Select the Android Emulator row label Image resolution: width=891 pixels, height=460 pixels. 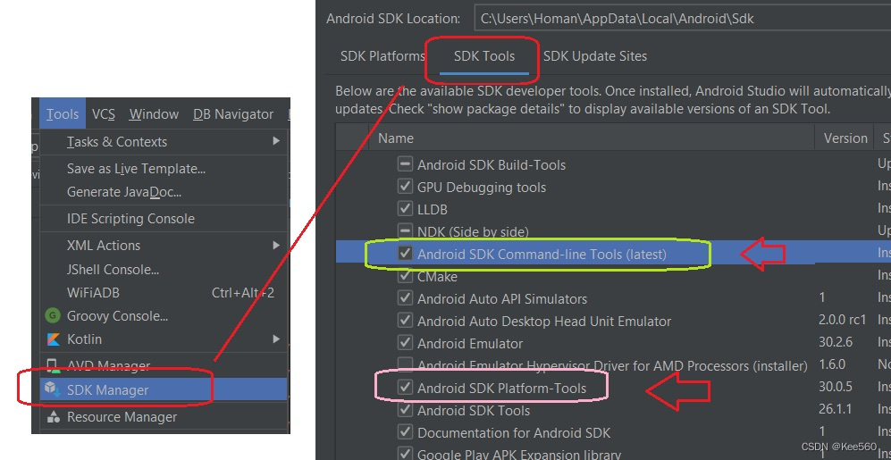[470, 344]
